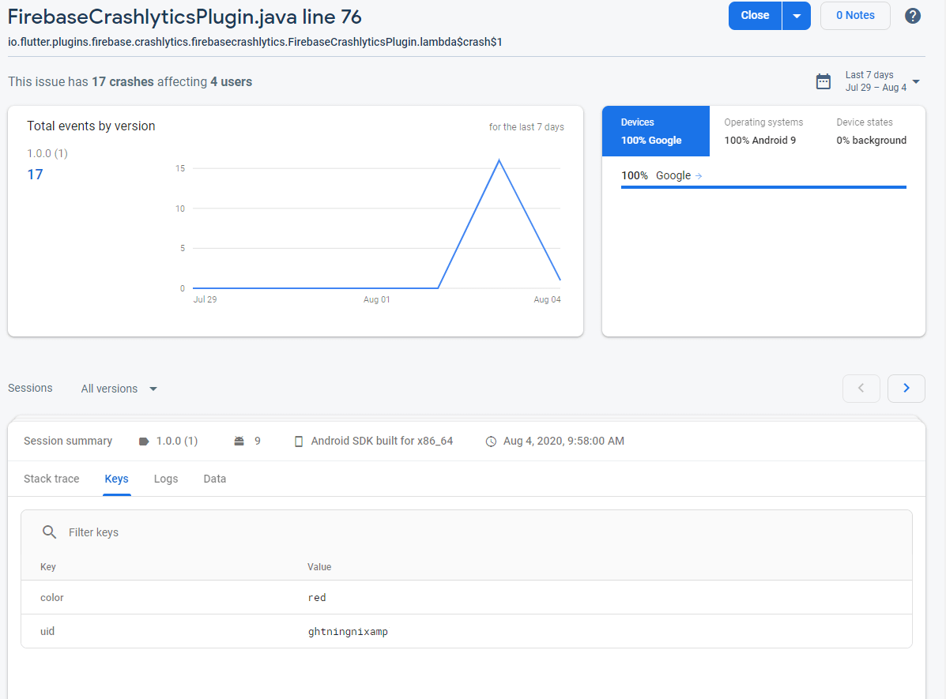Click the device phone icon in session summary
946x699 pixels.
pos(298,442)
